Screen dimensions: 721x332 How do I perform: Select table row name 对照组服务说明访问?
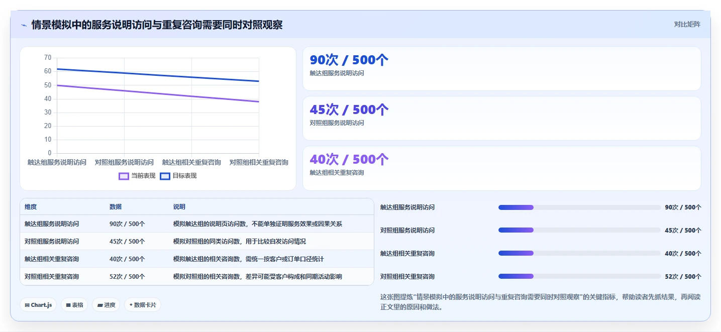click(x=52, y=242)
